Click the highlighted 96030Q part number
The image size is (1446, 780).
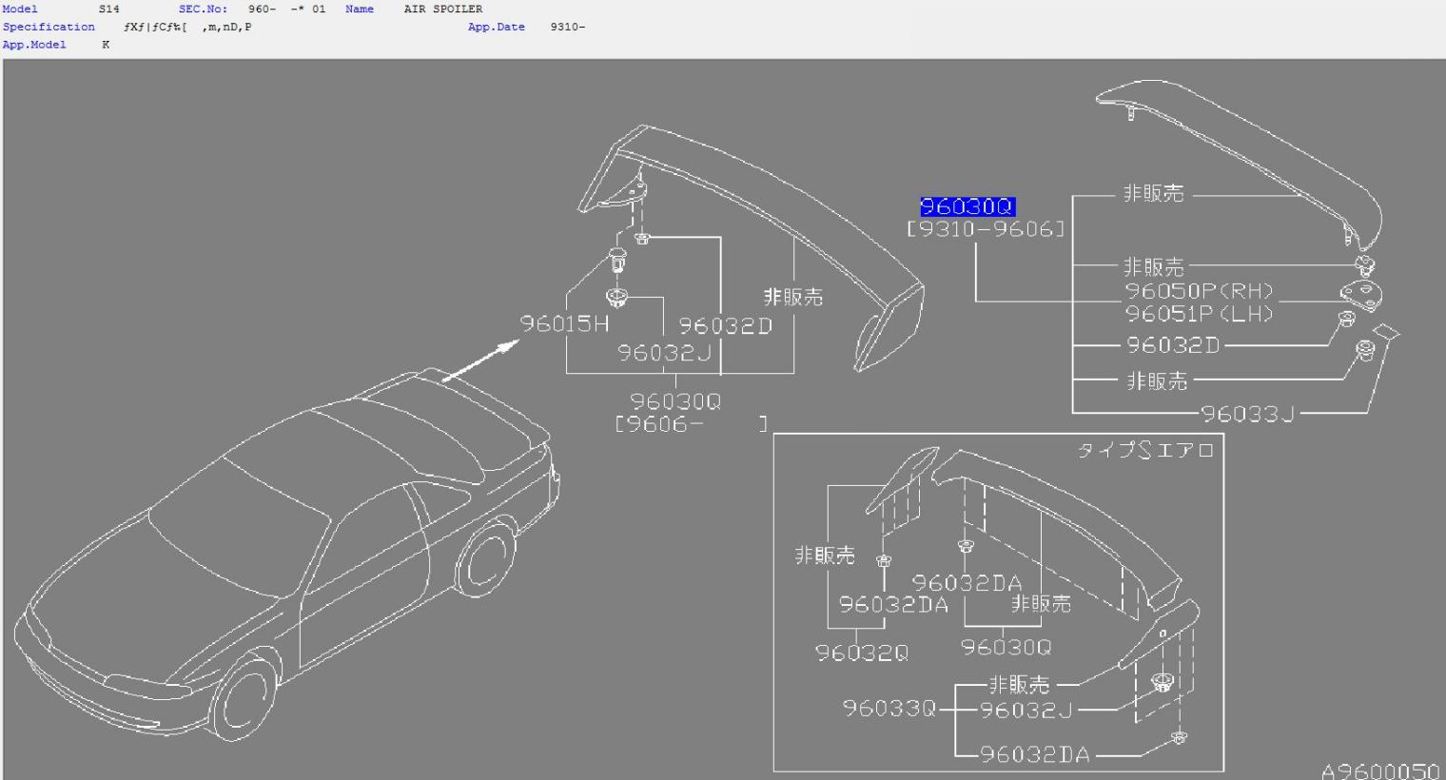click(x=967, y=207)
